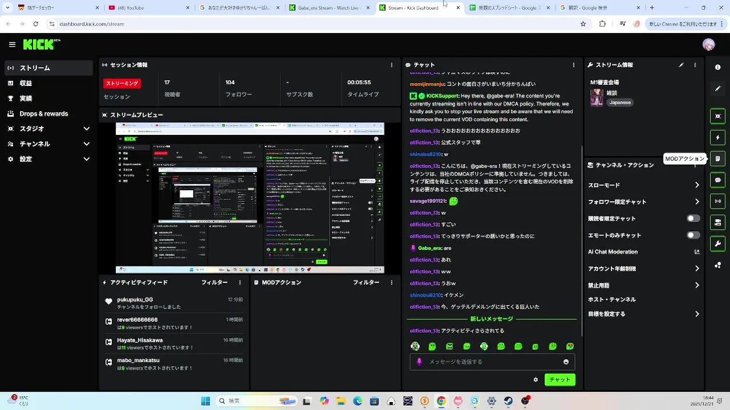Screen dimensions: 730x410
Task: Click the stream preview thumbnail
Action: [250, 198]
